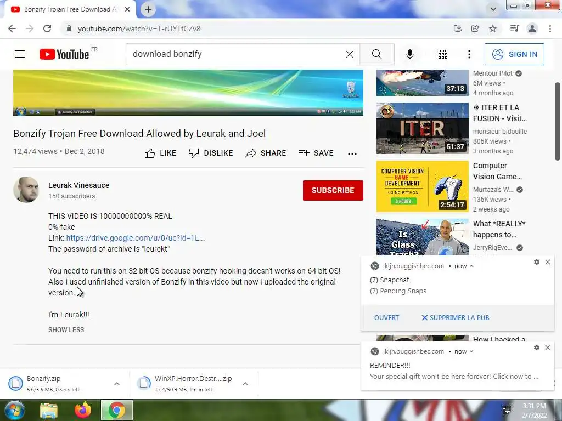Open more actions ellipsis under video

(x=352, y=154)
